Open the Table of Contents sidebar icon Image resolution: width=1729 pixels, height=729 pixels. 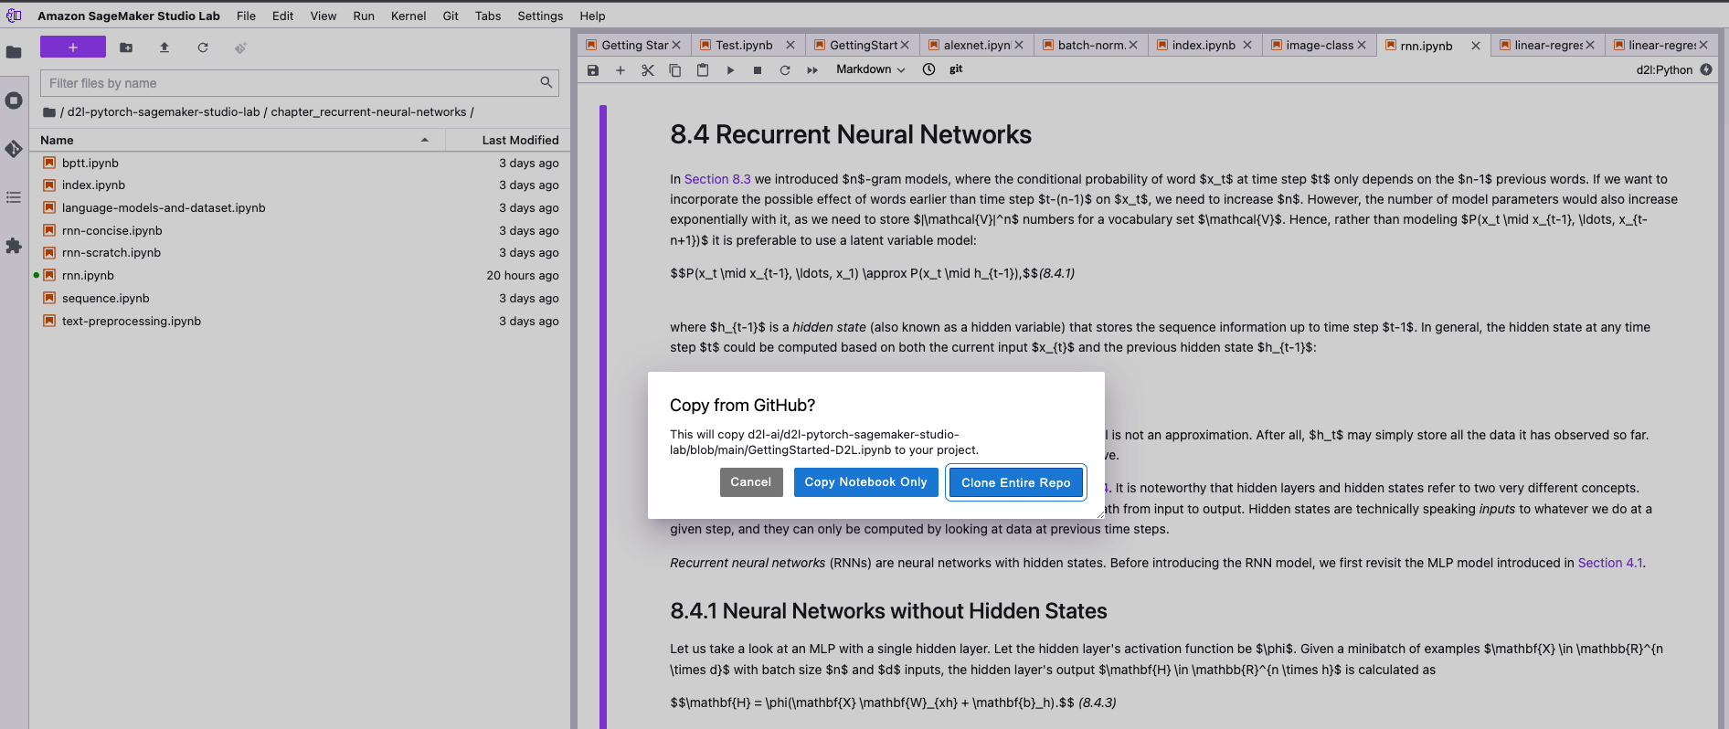click(x=14, y=197)
